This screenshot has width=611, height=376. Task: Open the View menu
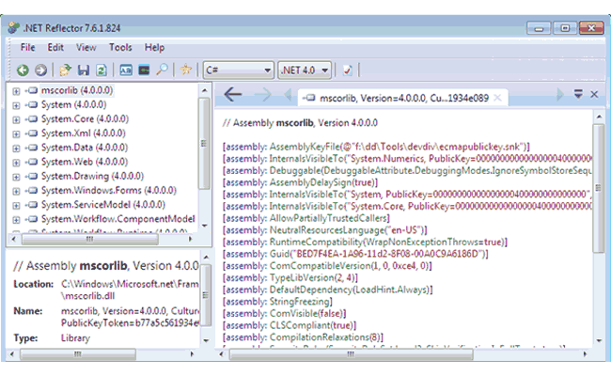tap(86, 47)
